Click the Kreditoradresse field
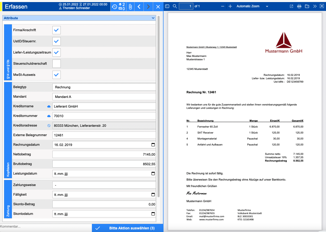This screenshot has width=326, height=232. [104, 126]
